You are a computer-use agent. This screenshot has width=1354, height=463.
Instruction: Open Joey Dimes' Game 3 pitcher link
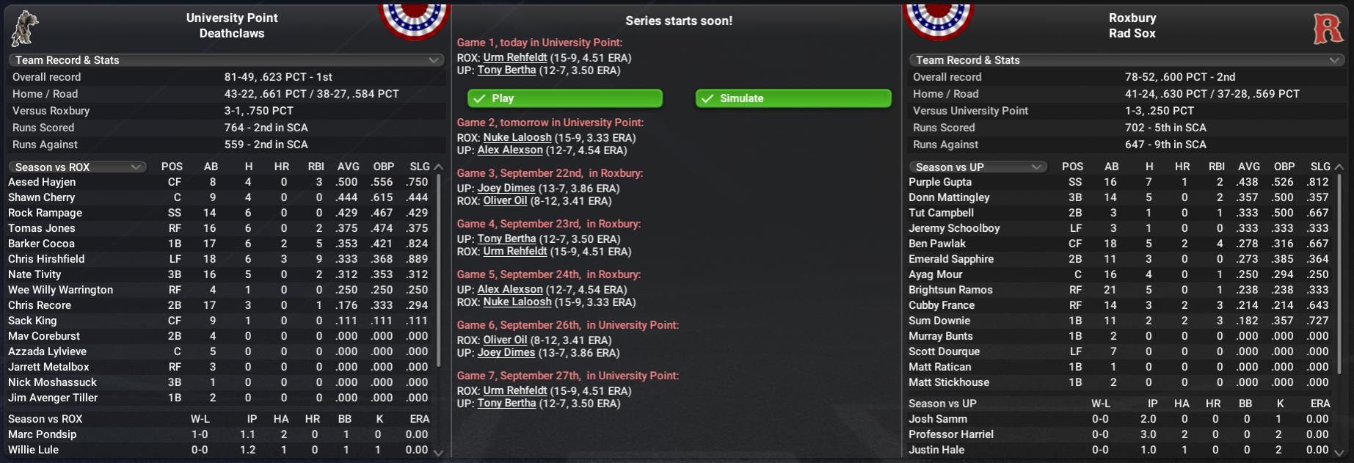[506, 188]
